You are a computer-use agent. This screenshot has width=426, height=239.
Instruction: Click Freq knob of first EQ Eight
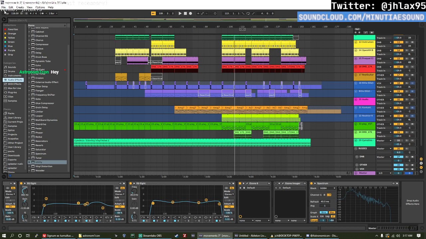click(25, 191)
